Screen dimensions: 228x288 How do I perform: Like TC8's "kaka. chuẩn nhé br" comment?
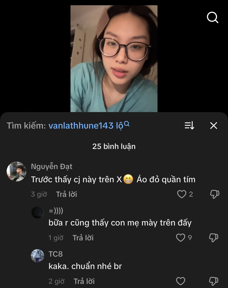coord(181,281)
